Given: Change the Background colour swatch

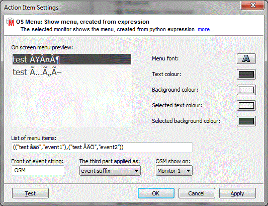Looking at the screenshot, I should (246, 90).
